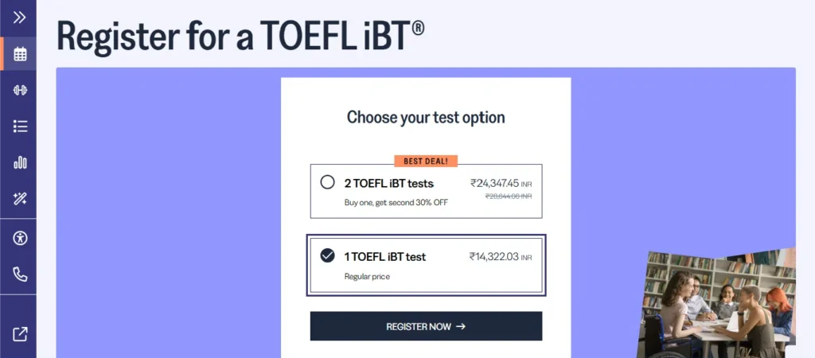
Task: Open the accessibility icon in sidebar
Action: tap(20, 238)
